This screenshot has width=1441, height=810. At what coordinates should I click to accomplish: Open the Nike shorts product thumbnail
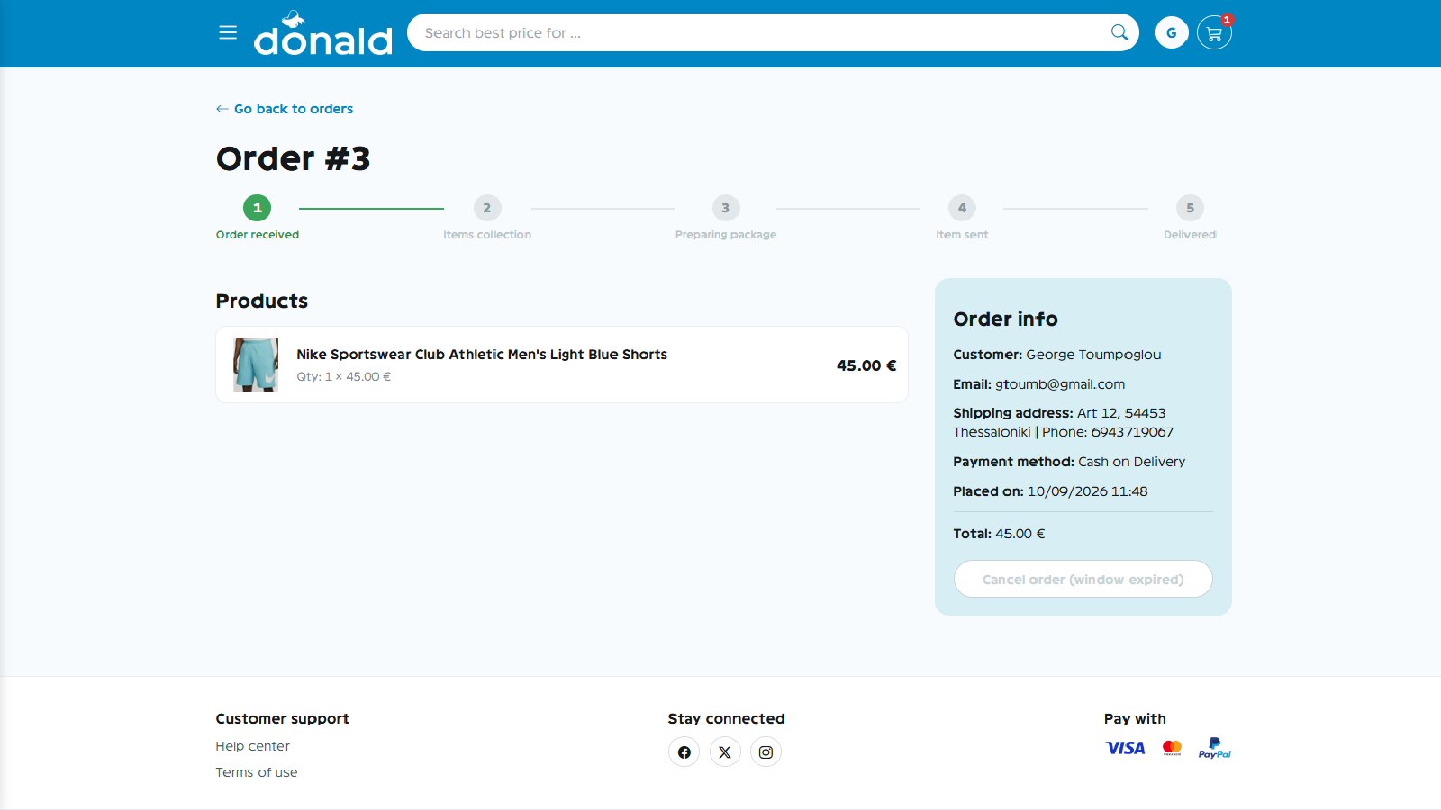[x=256, y=364]
